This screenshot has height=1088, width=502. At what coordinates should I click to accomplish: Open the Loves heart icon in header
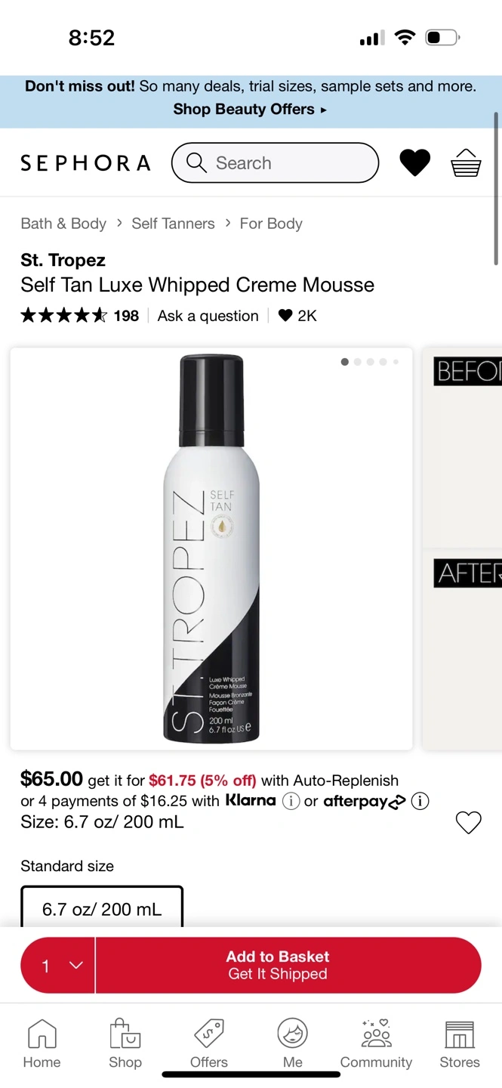[414, 163]
